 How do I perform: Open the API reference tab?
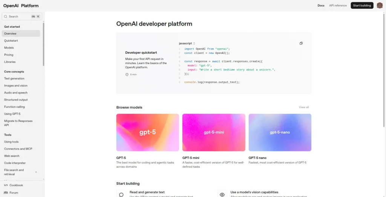tap(338, 5)
